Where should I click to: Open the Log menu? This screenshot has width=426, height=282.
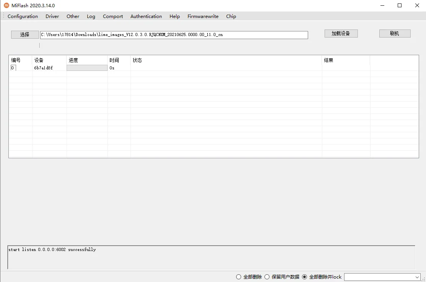click(x=91, y=16)
